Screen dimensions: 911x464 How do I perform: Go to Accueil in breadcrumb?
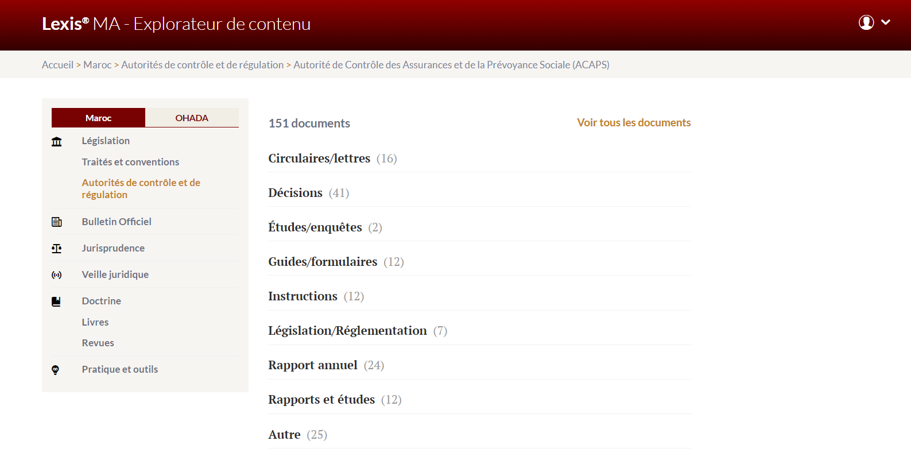57,65
